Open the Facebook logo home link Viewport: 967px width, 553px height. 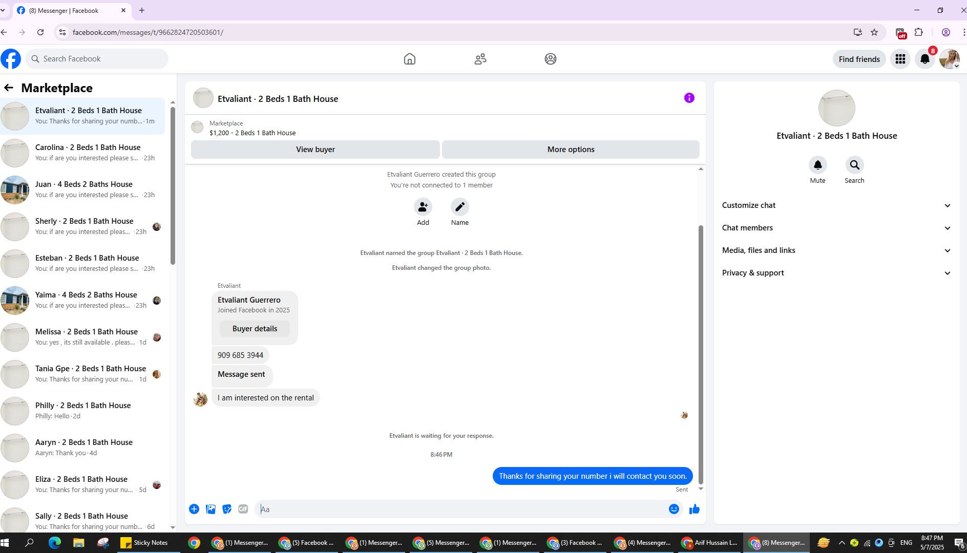(11, 59)
